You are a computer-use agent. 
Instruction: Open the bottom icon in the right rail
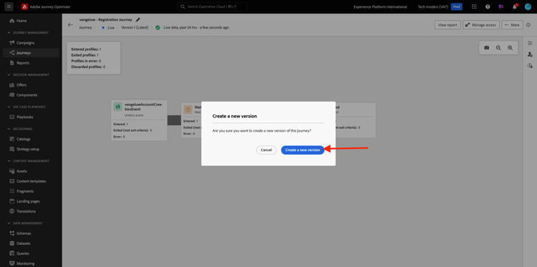[x=530, y=66]
